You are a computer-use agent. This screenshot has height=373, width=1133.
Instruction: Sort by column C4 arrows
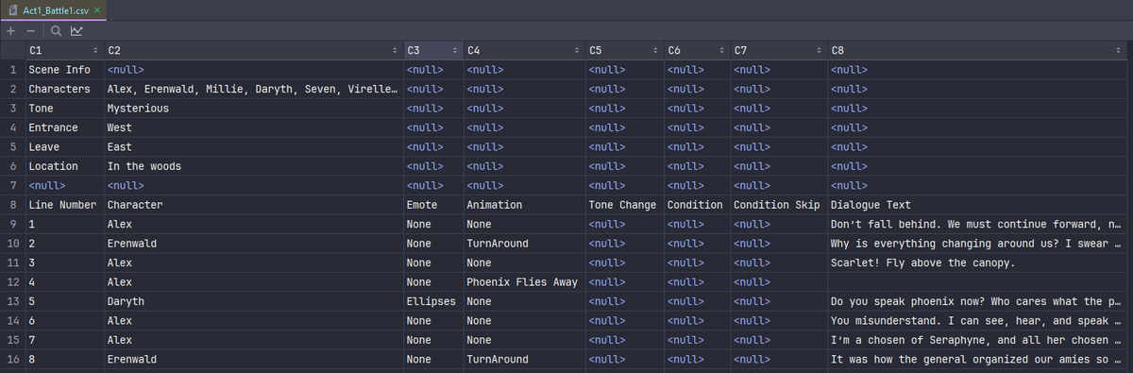[577, 50]
